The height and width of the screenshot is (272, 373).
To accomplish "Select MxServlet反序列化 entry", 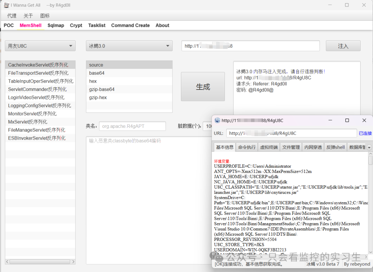I will click(x=40, y=122).
